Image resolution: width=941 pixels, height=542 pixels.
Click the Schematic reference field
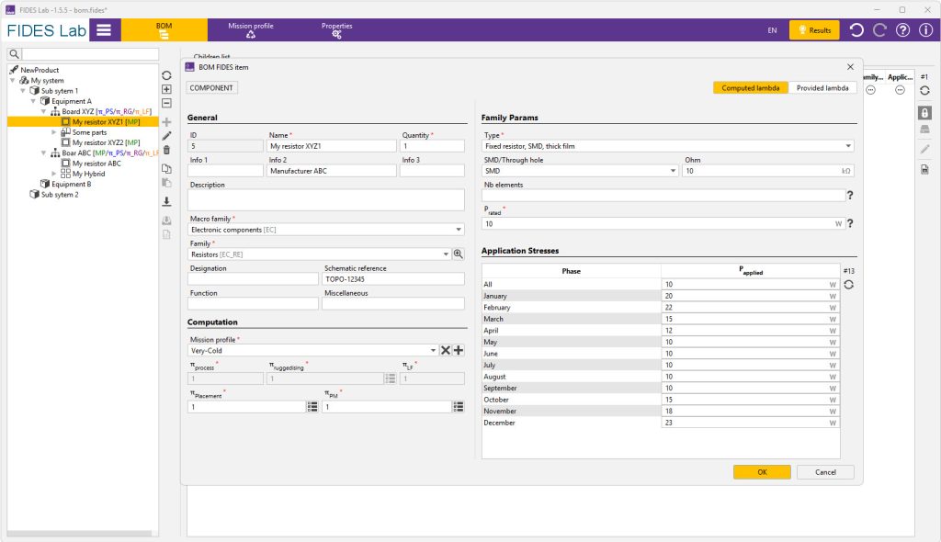(393, 279)
